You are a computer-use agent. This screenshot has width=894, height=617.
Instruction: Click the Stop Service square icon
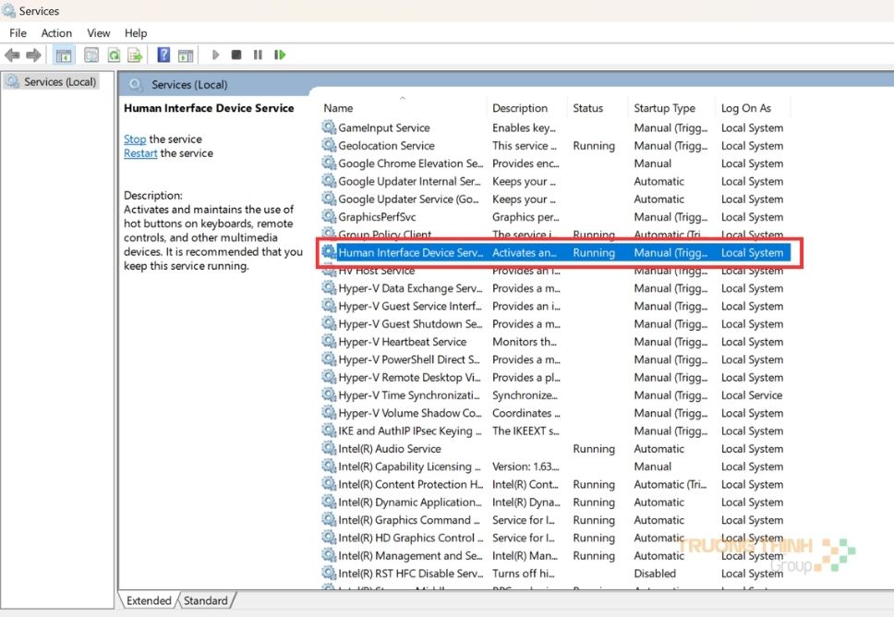tap(236, 55)
